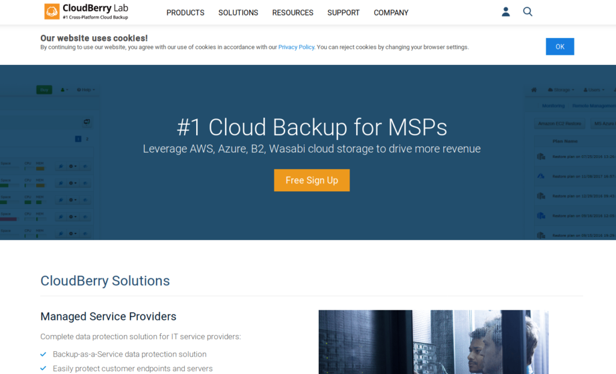This screenshot has width=616, height=374.
Task: Open the SOLUTIONS menu
Action: click(238, 13)
